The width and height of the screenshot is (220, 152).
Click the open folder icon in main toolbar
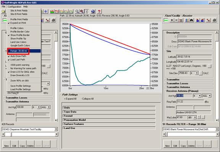point(3,11)
